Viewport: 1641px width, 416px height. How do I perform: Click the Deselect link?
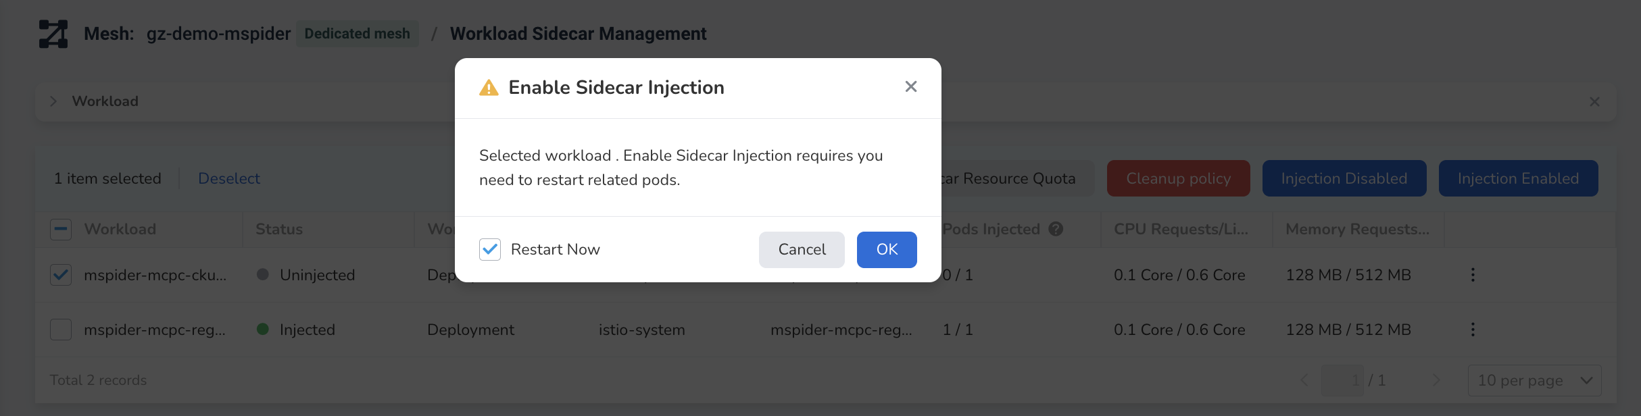pyautogui.click(x=229, y=178)
